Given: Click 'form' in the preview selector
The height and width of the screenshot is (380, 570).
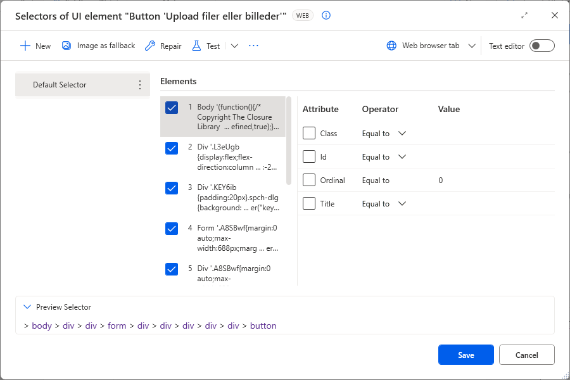Looking at the screenshot, I should click(117, 326).
